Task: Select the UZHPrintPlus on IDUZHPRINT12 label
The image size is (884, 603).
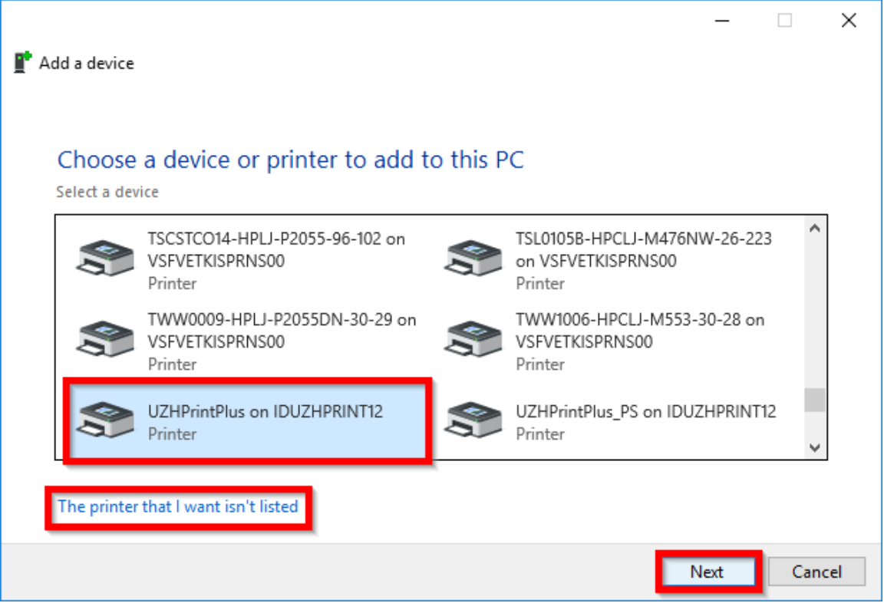Action: 265,412
